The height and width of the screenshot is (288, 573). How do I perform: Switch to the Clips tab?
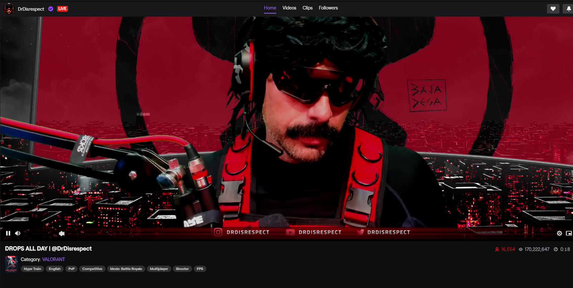pos(308,8)
